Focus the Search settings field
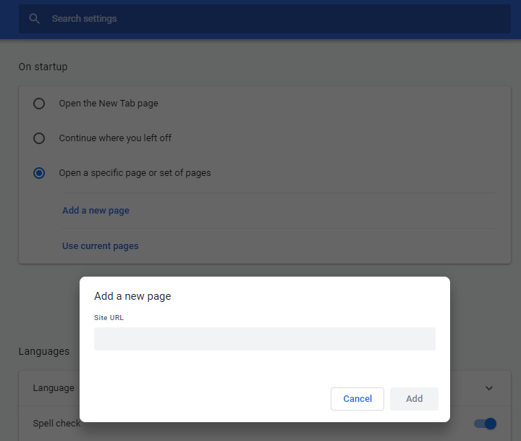 [265, 19]
